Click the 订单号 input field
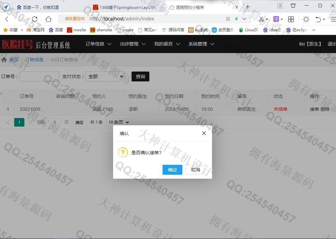336x239 pixels. tap(39, 76)
